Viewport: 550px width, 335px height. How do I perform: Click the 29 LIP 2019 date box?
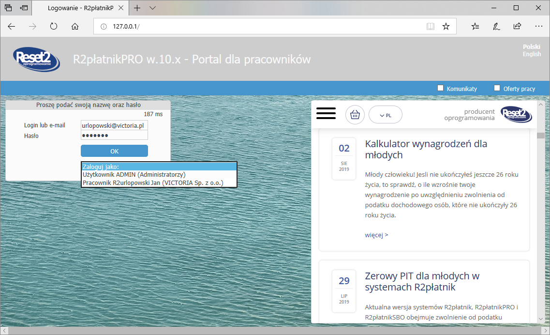(344, 291)
